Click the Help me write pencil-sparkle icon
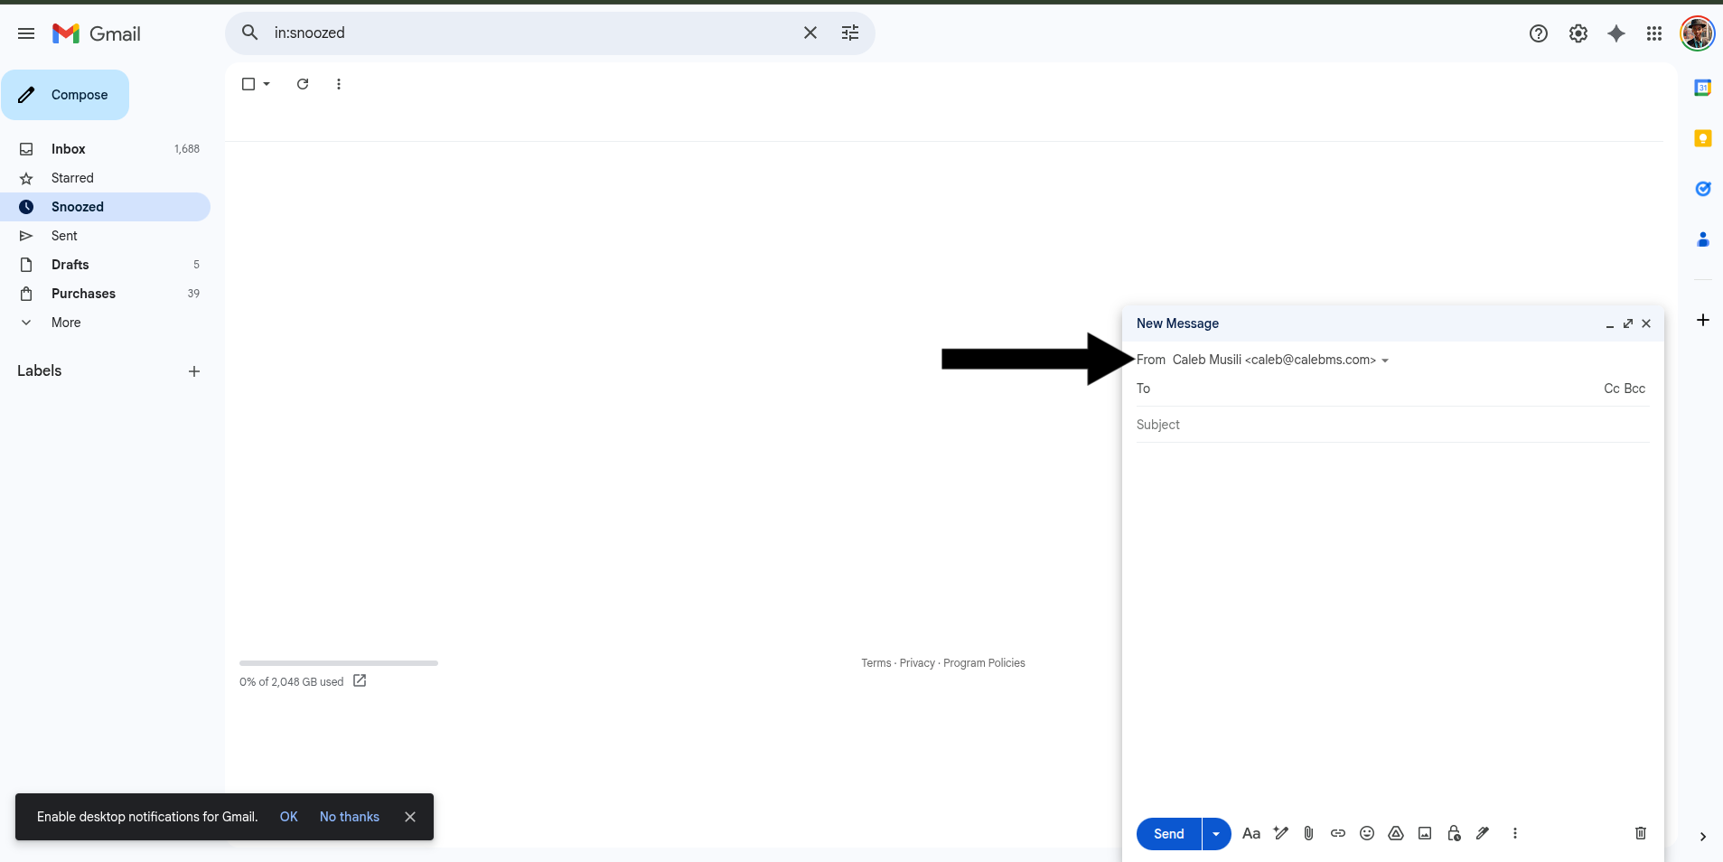Image resolution: width=1723 pixels, height=862 pixels. (1280, 833)
